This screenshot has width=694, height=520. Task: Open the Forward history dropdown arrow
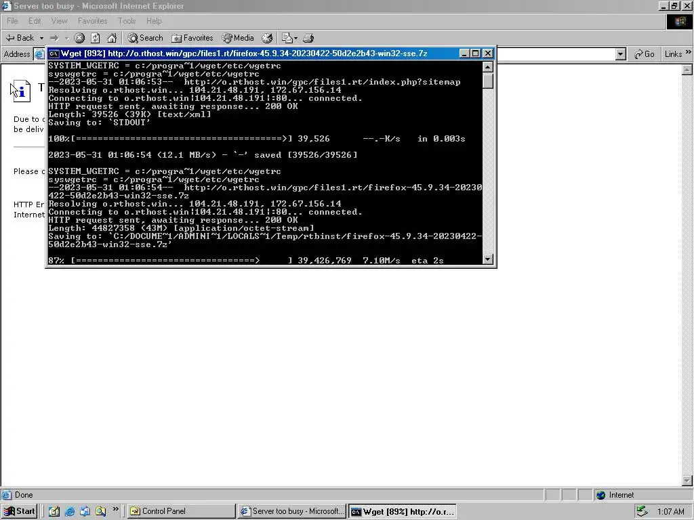[66, 38]
